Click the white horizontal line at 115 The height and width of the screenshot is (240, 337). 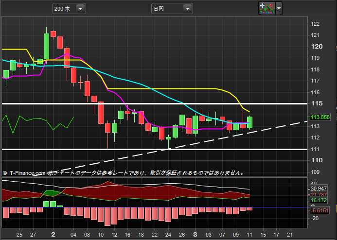click(155, 104)
